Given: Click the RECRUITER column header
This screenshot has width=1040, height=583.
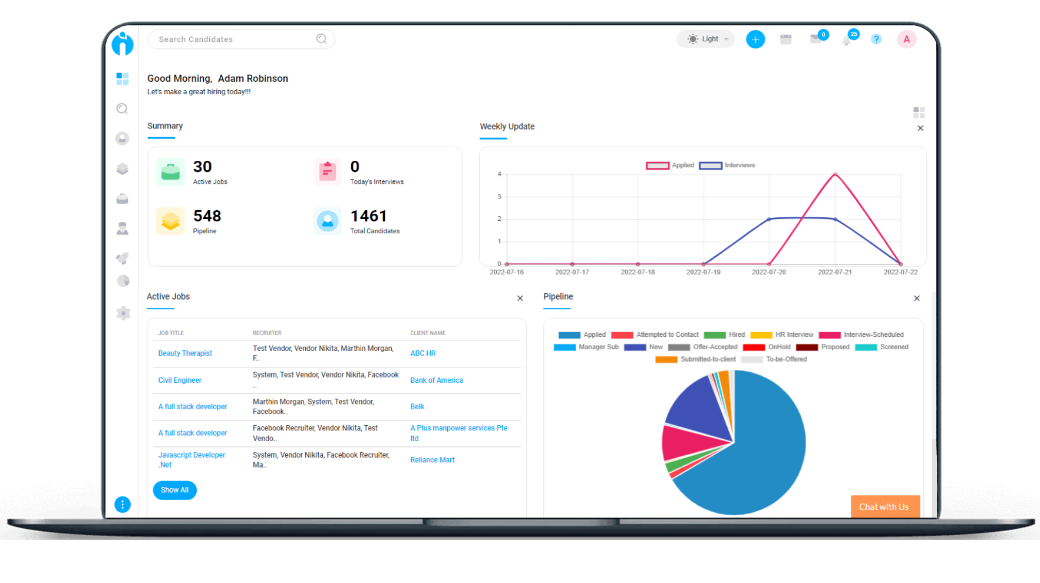Looking at the screenshot, I should pos(267,333).
